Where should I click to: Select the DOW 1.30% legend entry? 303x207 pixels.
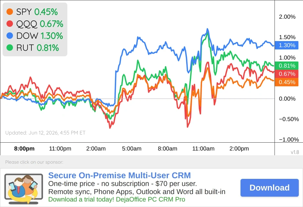click(x=35, y=36)
